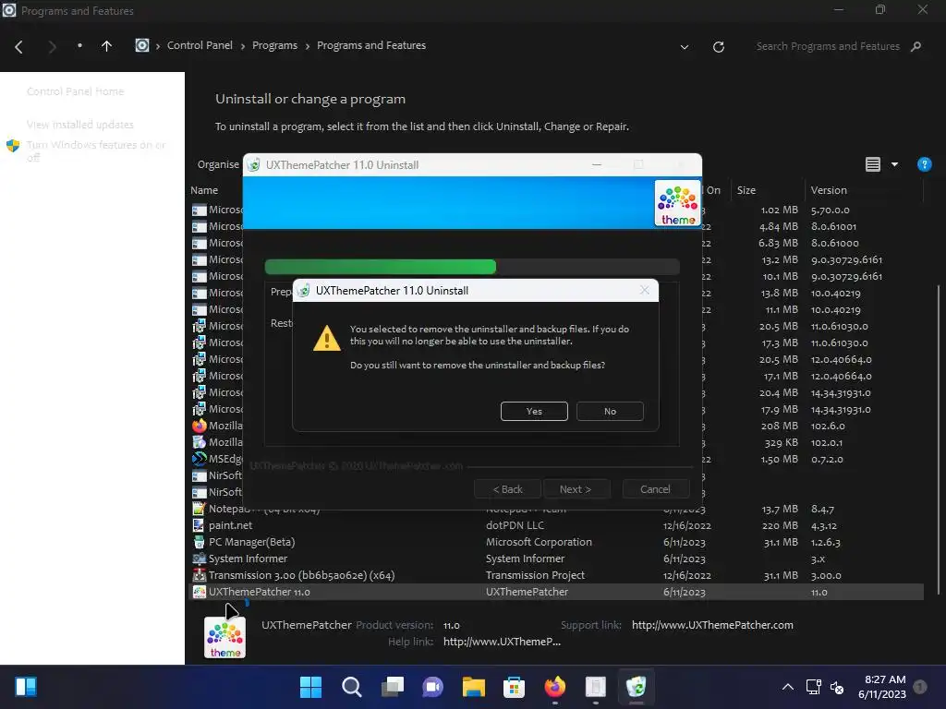This screenshot has width=946, height=709.
Task: Go up one level in Control Panel
Action: 106,46
